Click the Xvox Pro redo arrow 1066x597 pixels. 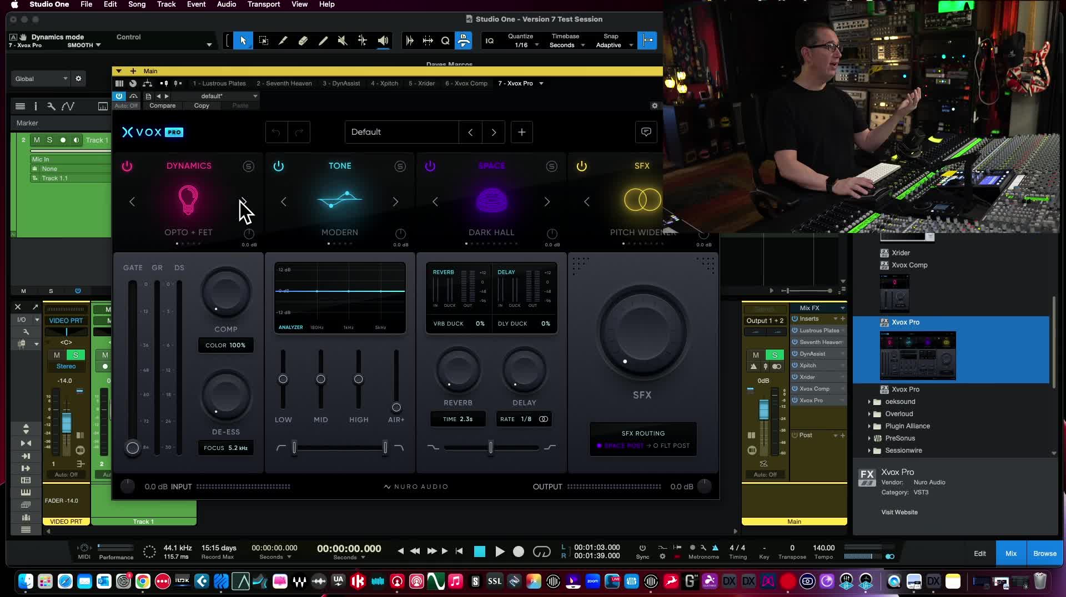pyautogui.click(x=299, y=132)
